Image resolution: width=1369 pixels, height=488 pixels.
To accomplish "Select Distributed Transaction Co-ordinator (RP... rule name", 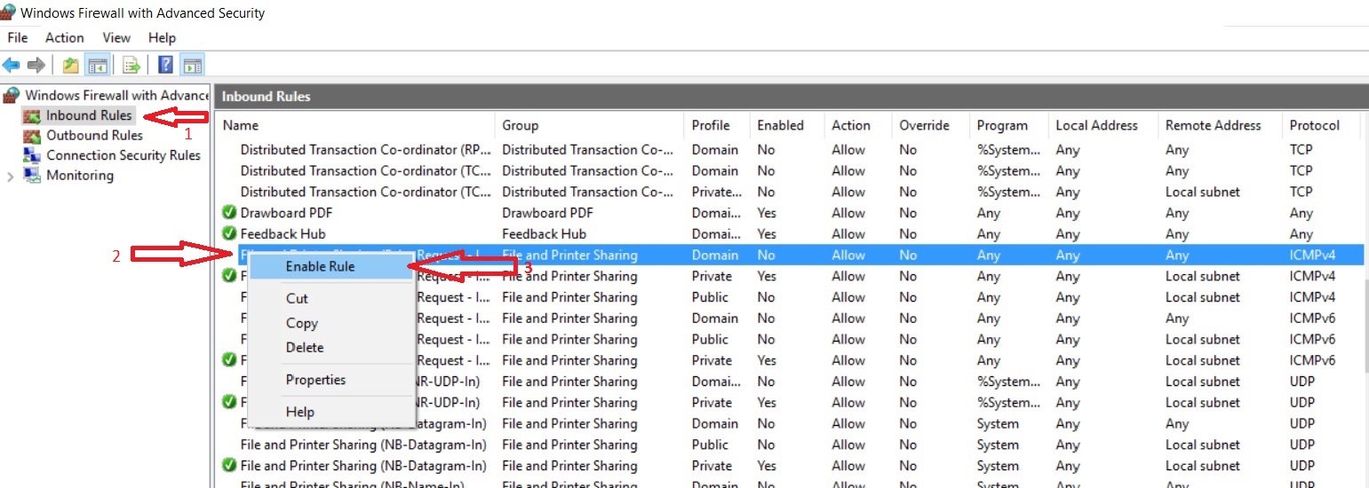I will click(x=365, y=150).
